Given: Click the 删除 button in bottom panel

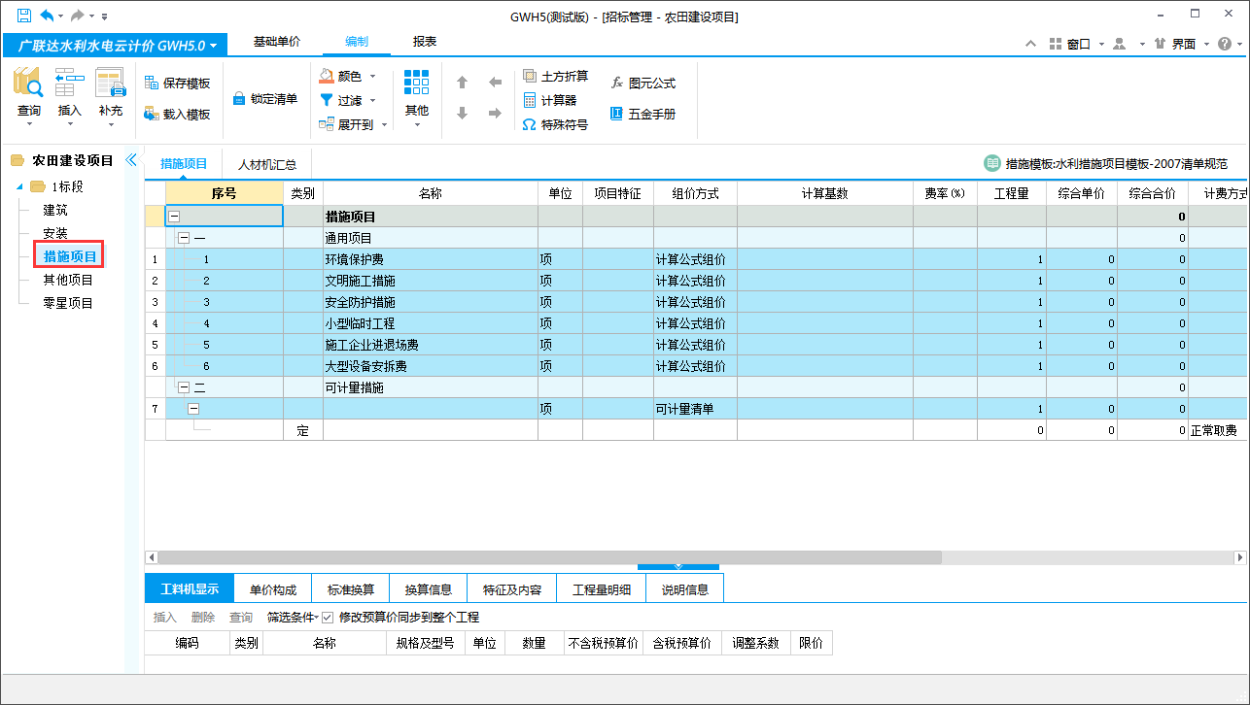Looking at the screenshot, I should point(203,618).
